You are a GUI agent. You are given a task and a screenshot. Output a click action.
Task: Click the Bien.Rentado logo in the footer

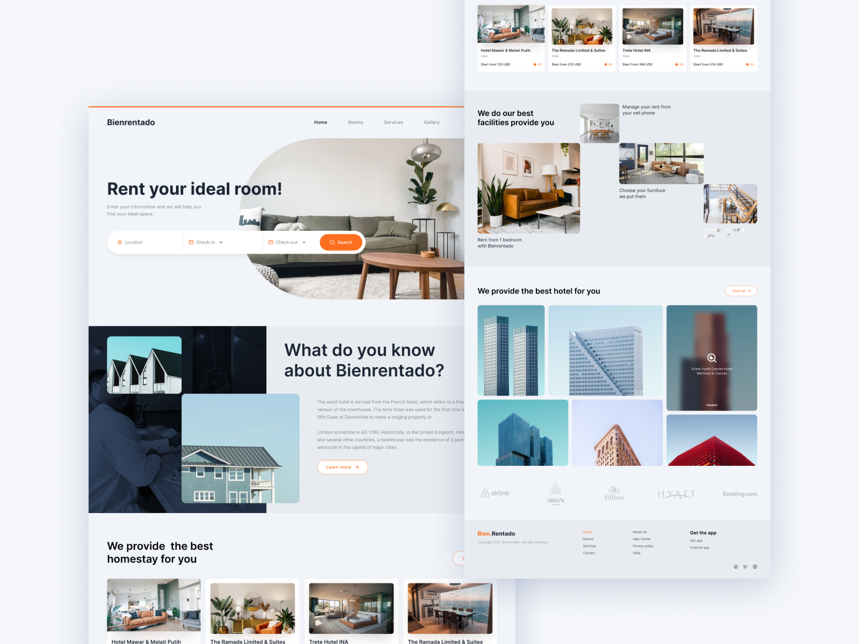click(496, 533)
